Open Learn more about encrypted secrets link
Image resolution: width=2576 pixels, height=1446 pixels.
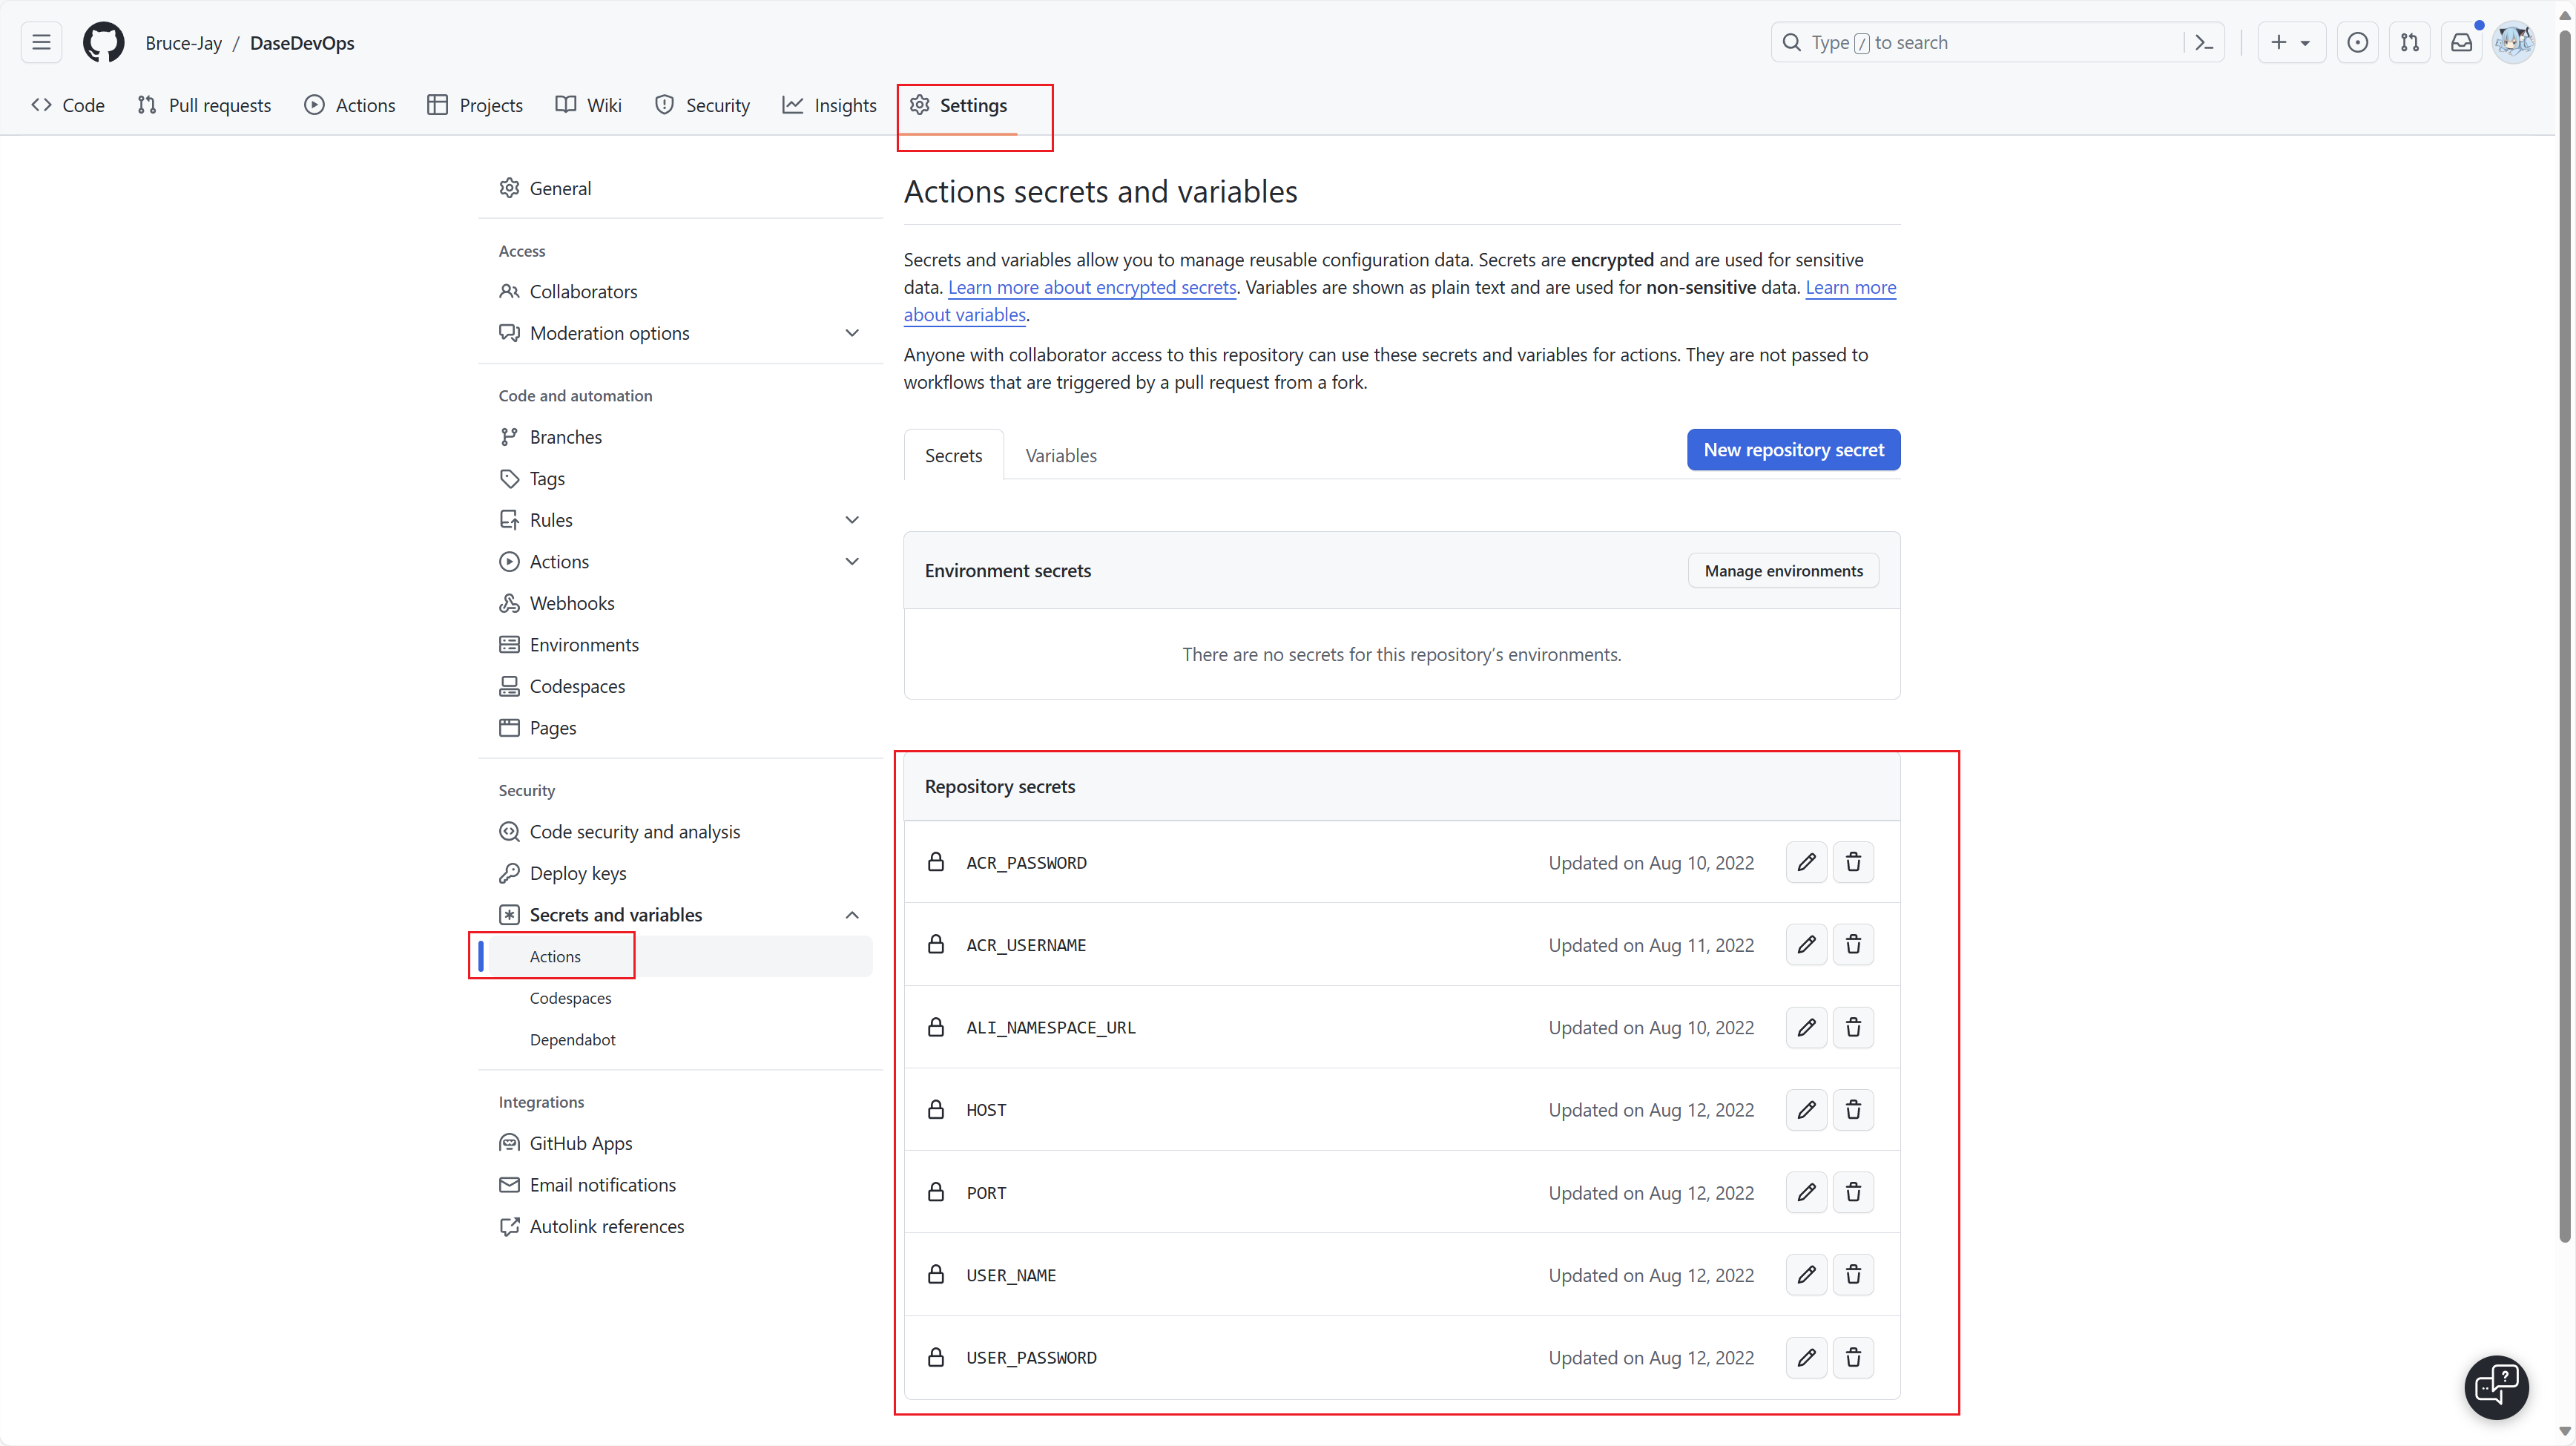(x=1091, y=288)
